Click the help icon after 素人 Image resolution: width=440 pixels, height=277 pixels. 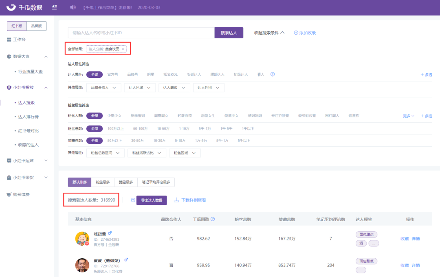pyautogui.click(x=273, y=75)
